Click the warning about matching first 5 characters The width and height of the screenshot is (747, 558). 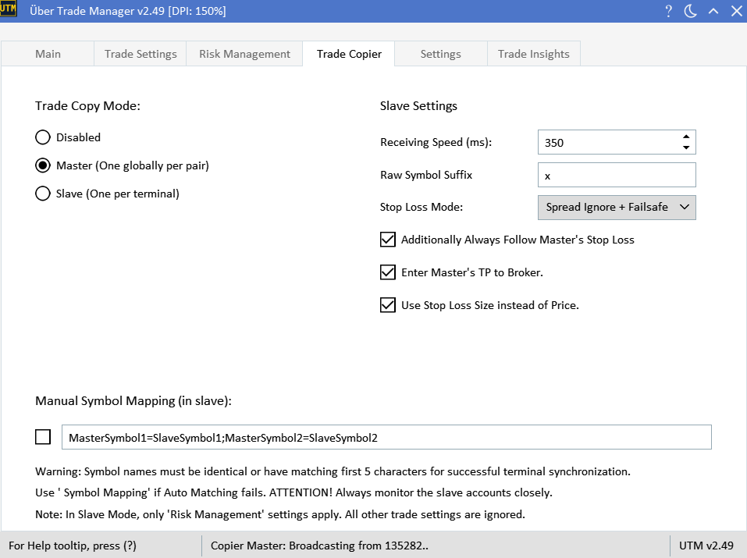333,471
